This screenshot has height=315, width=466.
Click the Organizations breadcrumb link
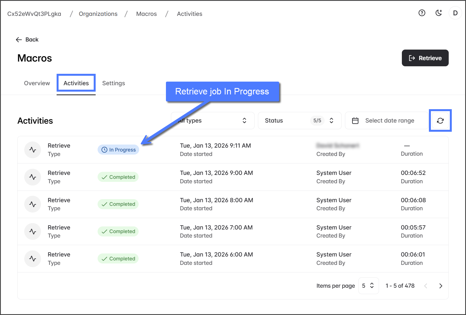(98, 14)
